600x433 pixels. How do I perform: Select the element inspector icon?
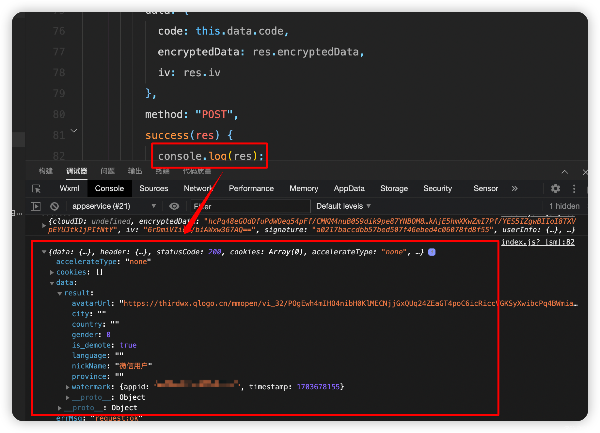(36, 189)
